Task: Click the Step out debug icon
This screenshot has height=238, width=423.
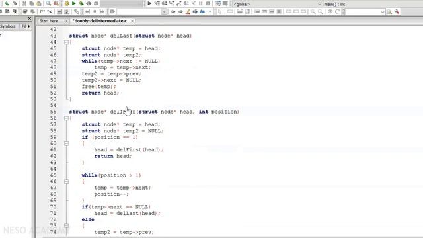Action: coord(179,3)
